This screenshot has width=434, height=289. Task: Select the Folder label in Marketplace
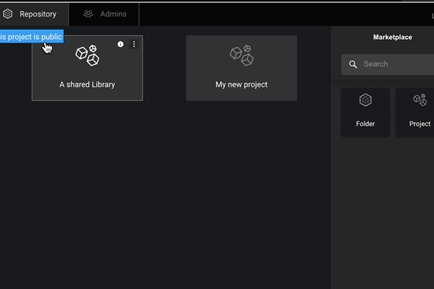point(365,124)
